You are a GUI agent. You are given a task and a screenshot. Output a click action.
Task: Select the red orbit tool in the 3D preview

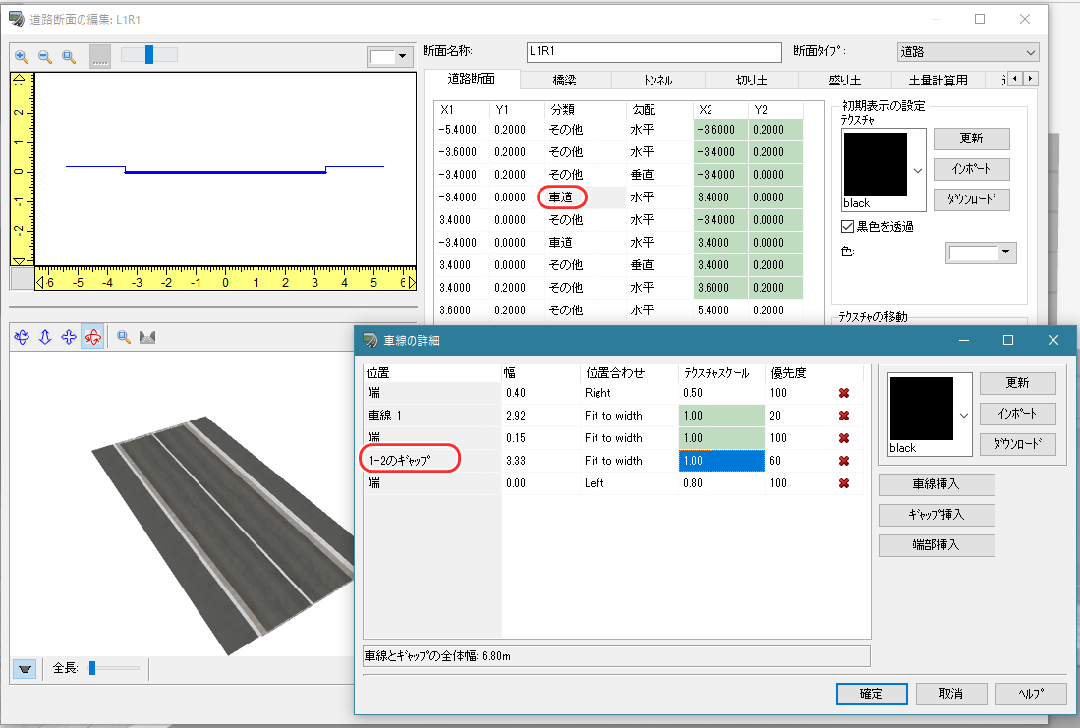coord(92,337)
